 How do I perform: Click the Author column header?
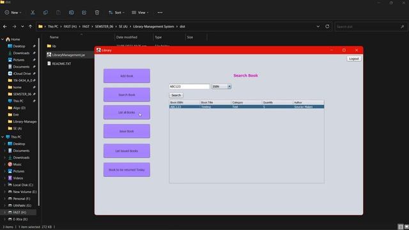pos(308,102)
